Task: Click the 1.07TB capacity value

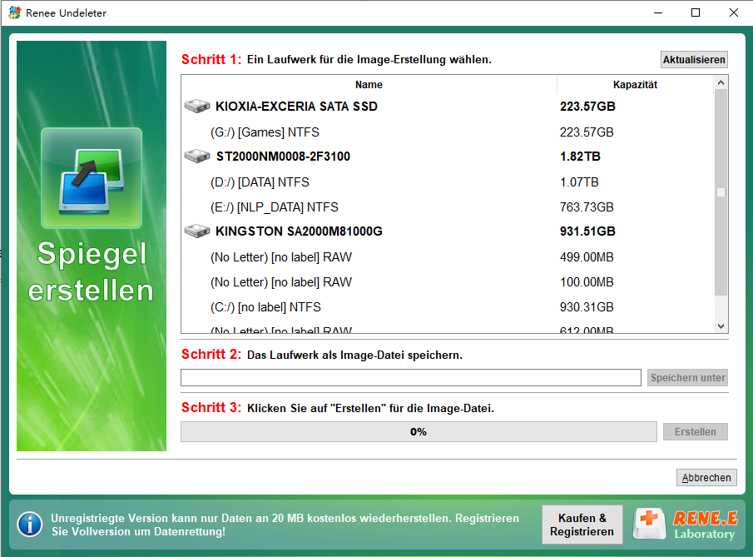Action: (x=579, y=182)
